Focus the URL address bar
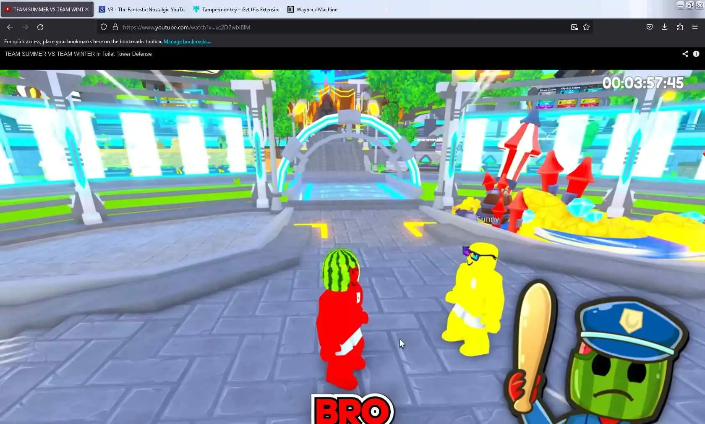705x424 pixels. point(344,27)
